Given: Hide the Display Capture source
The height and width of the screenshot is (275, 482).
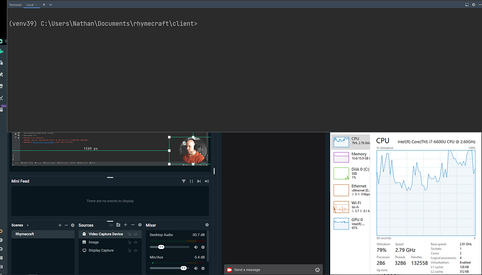Looking at the screenshot, I should point(135,250).
